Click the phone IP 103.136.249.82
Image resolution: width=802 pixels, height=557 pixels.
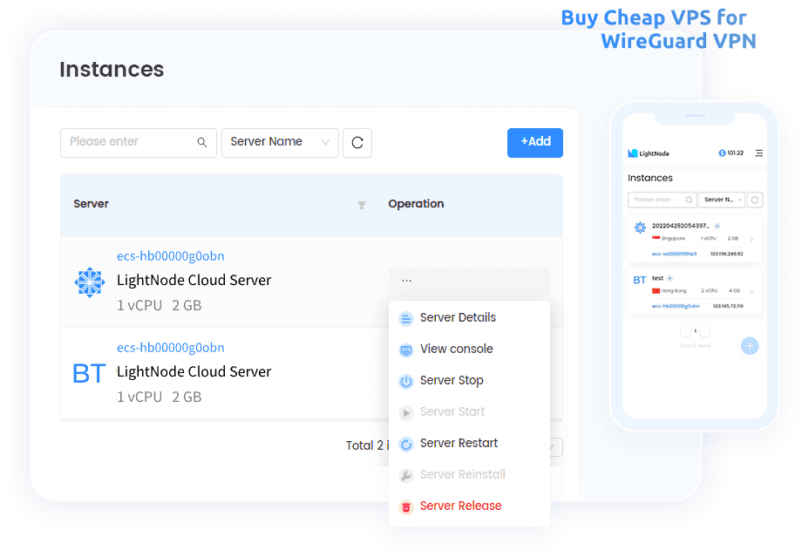(x=727, y=254)
